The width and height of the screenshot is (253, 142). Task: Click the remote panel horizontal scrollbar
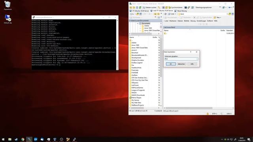pos(189,108)
